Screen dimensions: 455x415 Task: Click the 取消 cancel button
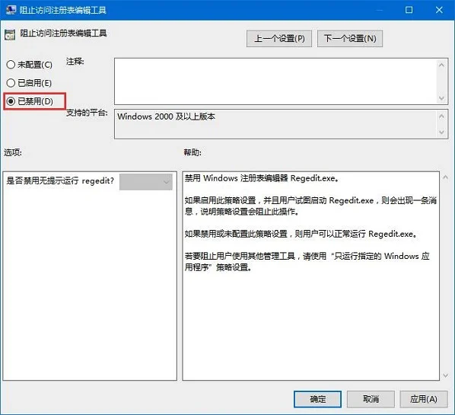371,399
